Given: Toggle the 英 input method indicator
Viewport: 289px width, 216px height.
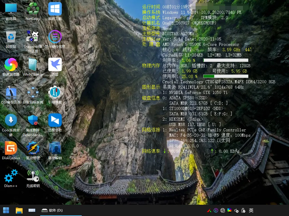Looking at the screenshot, I should click(x=251, y=210).
